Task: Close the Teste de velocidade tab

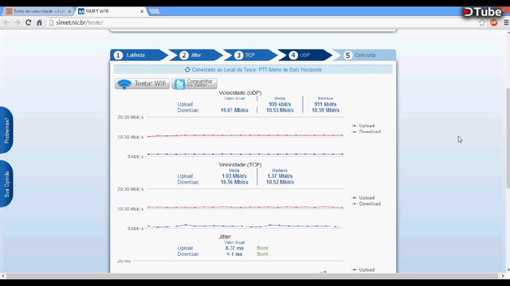Action: click(x=69, y=11)
